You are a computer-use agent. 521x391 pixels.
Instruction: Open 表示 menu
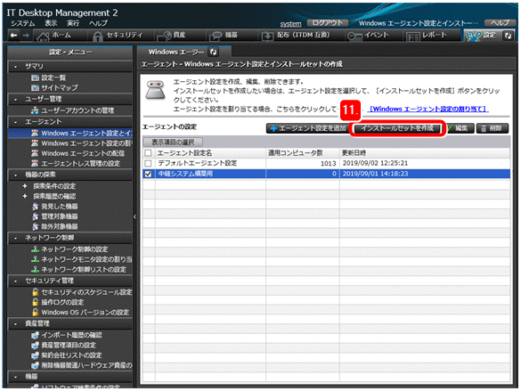pyautogui.click(x=51, y=23)
